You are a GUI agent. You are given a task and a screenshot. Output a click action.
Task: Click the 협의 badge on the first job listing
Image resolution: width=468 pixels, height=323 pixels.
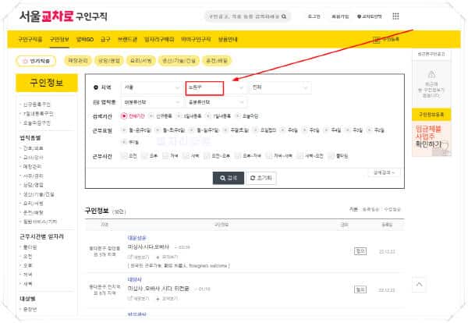360,251
